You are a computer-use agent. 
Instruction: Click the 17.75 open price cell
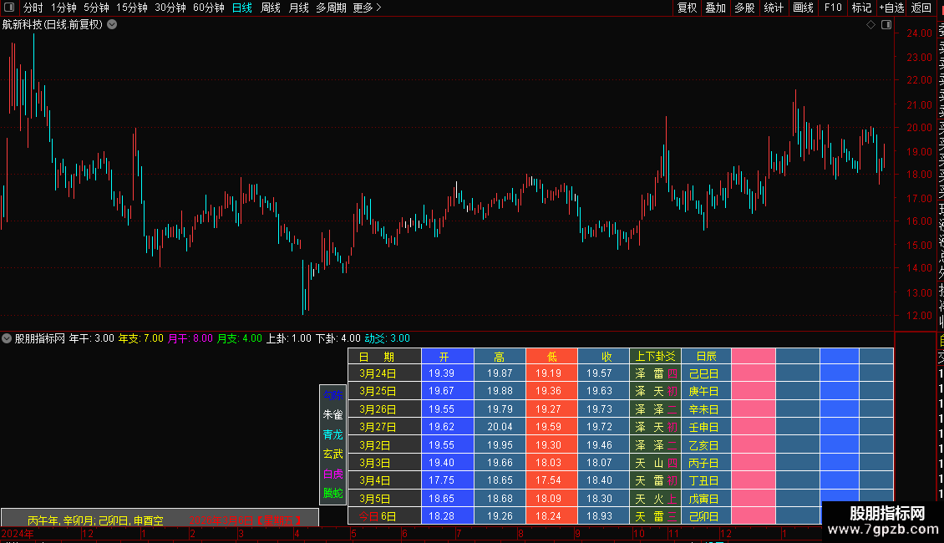tap(447, 480)
